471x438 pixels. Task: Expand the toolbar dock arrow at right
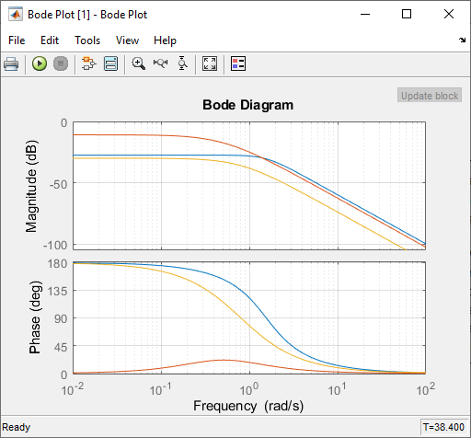click(462, 40)
